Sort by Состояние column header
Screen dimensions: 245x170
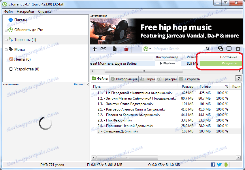pyautogui.click(x=221, y=57)
